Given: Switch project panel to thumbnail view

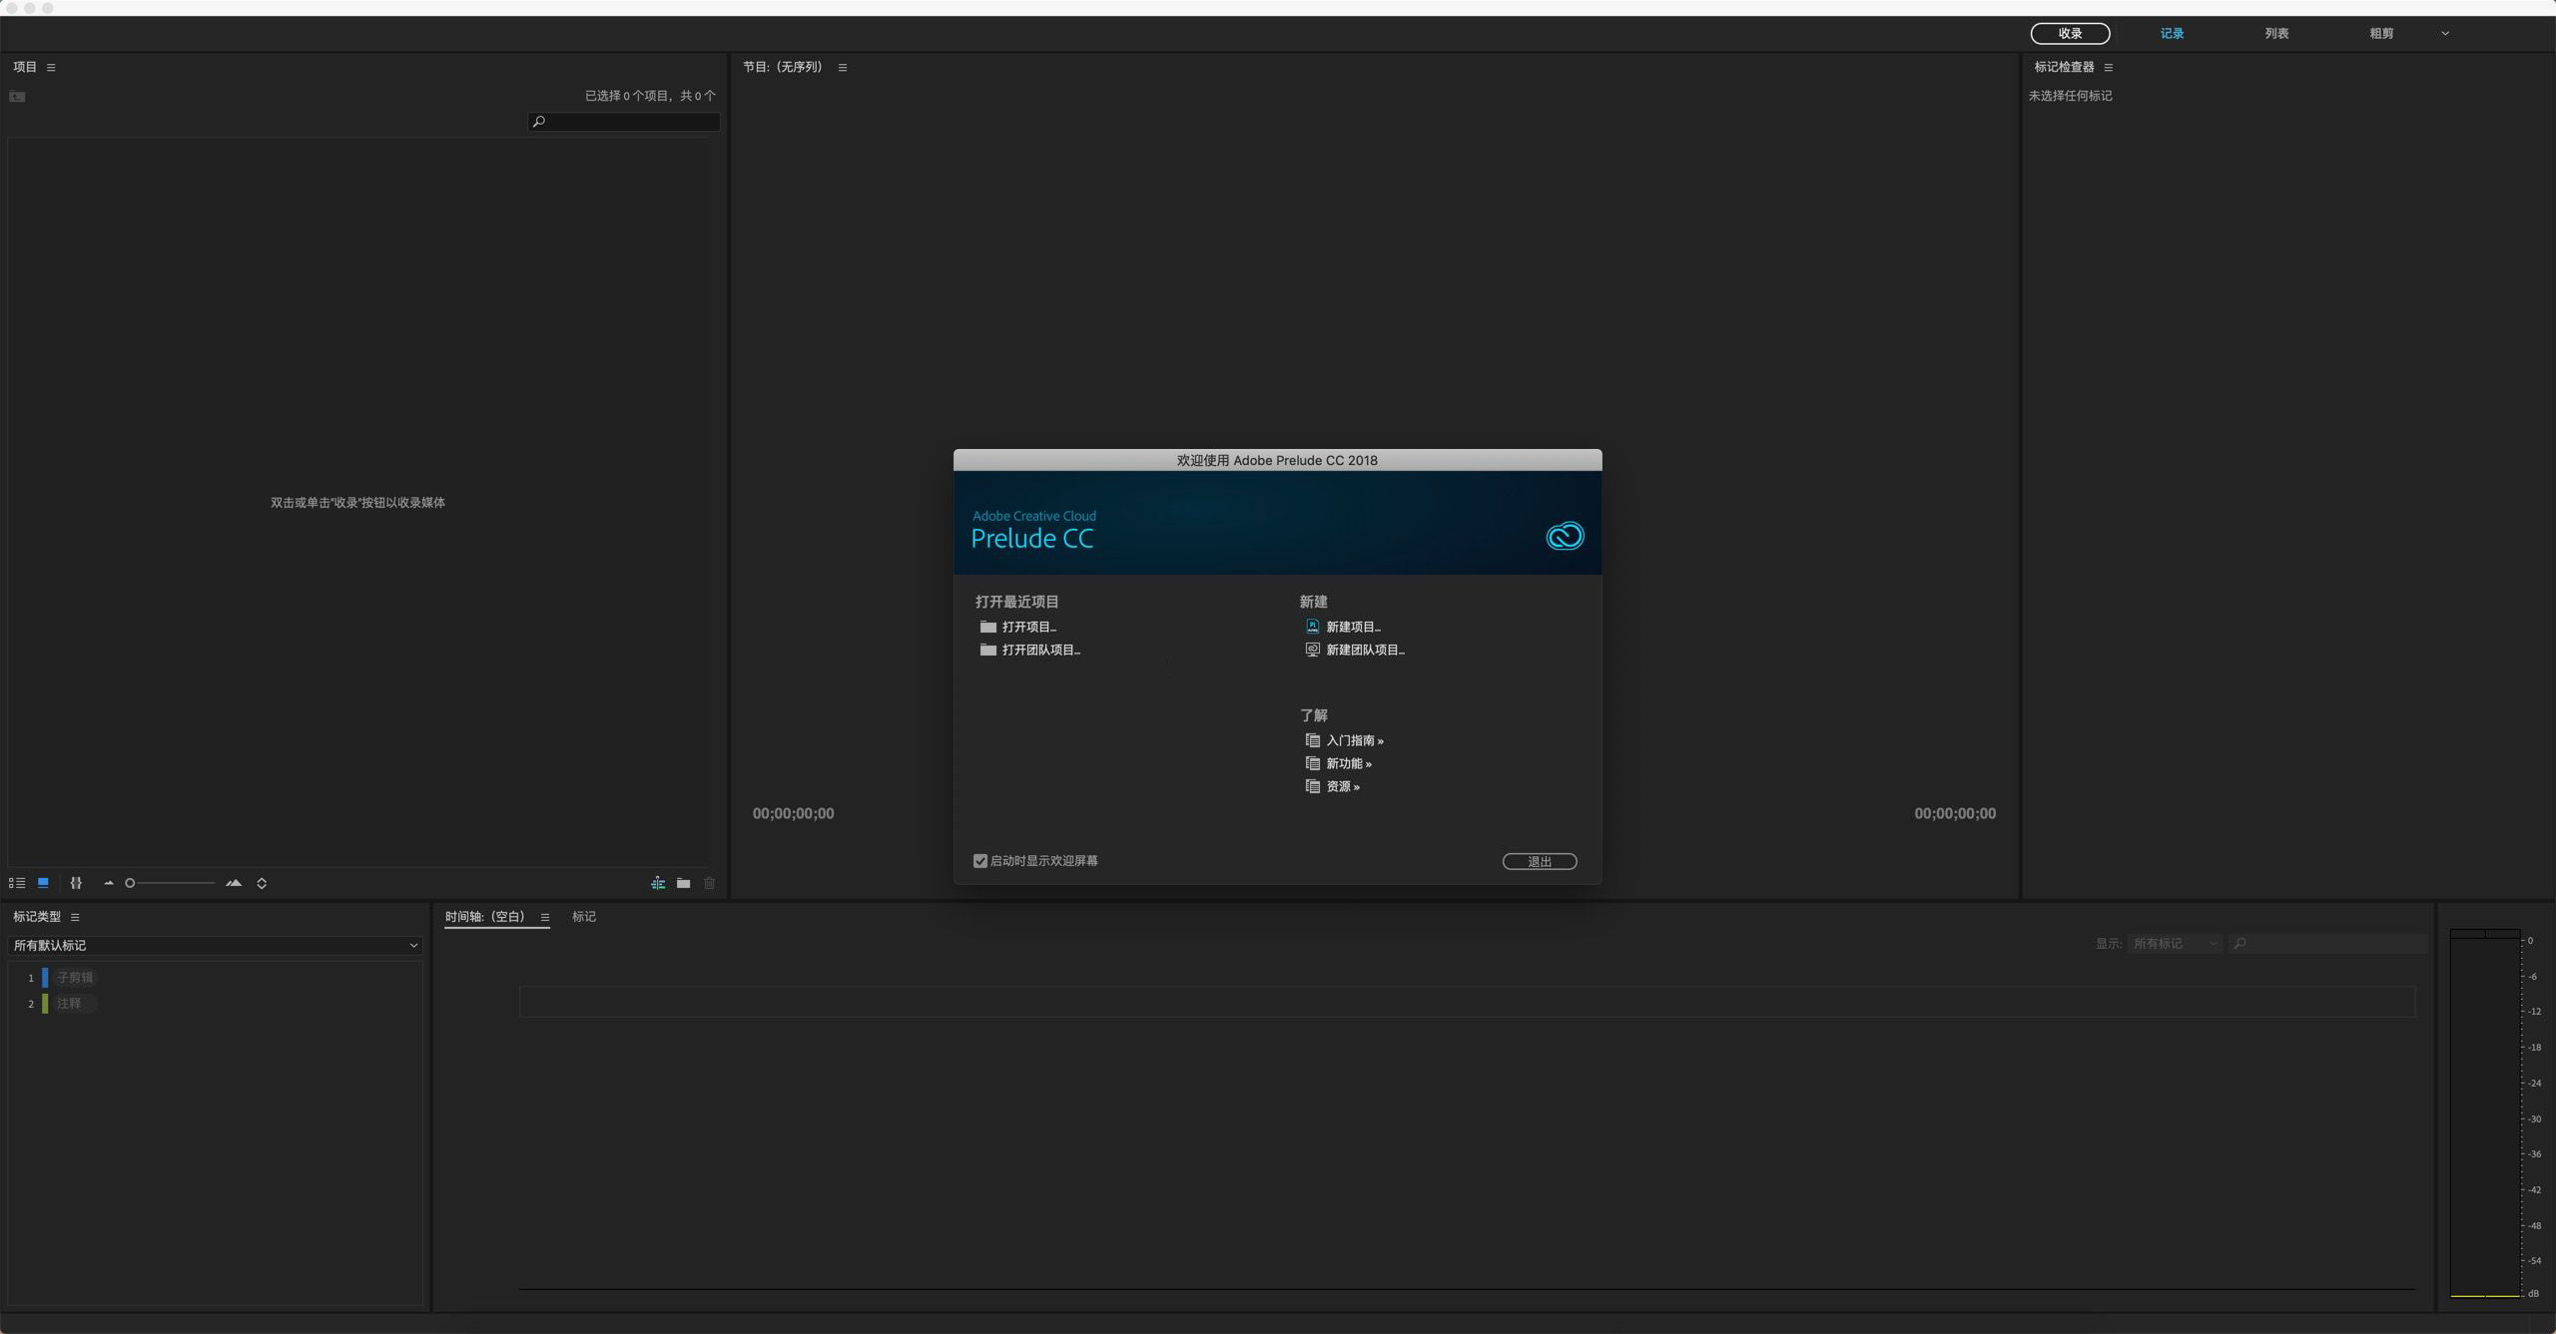Looking at the screenshot, I should coord(43,883).
